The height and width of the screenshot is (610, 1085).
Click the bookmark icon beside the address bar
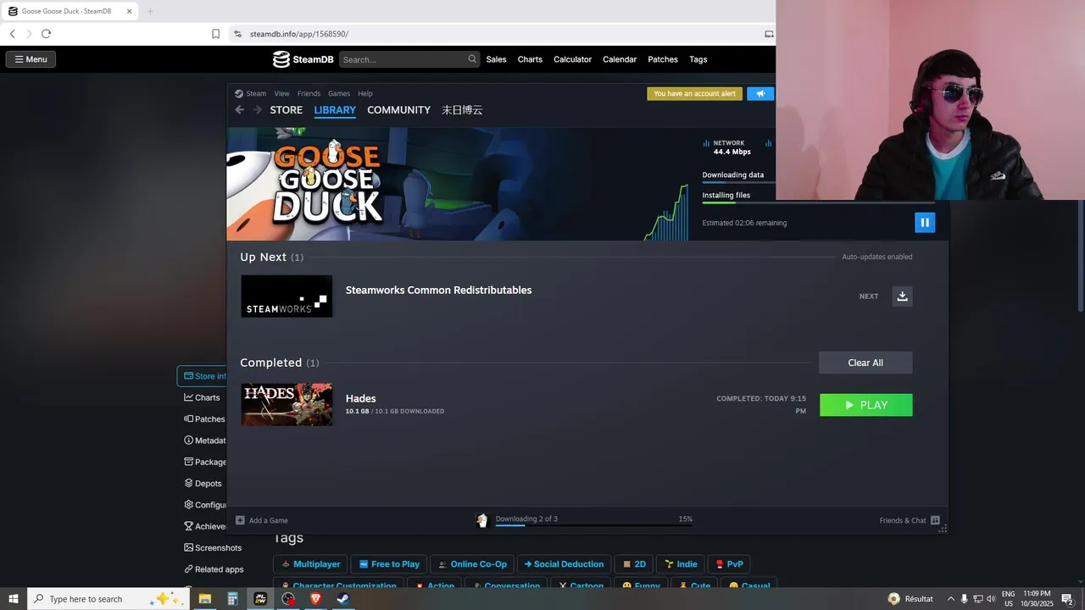215,34
